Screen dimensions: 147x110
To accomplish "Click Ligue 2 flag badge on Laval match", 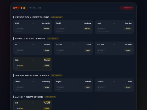I will tap(101, 29).
